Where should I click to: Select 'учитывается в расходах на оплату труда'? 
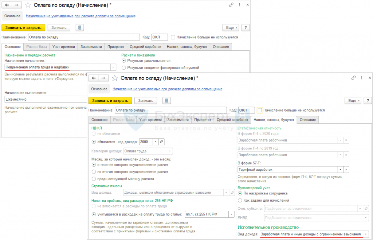pyautogui.click(x=94, y=214)
